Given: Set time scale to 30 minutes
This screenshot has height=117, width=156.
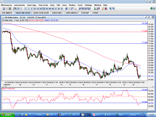Looking at the screenshot, I should [40, 9].
